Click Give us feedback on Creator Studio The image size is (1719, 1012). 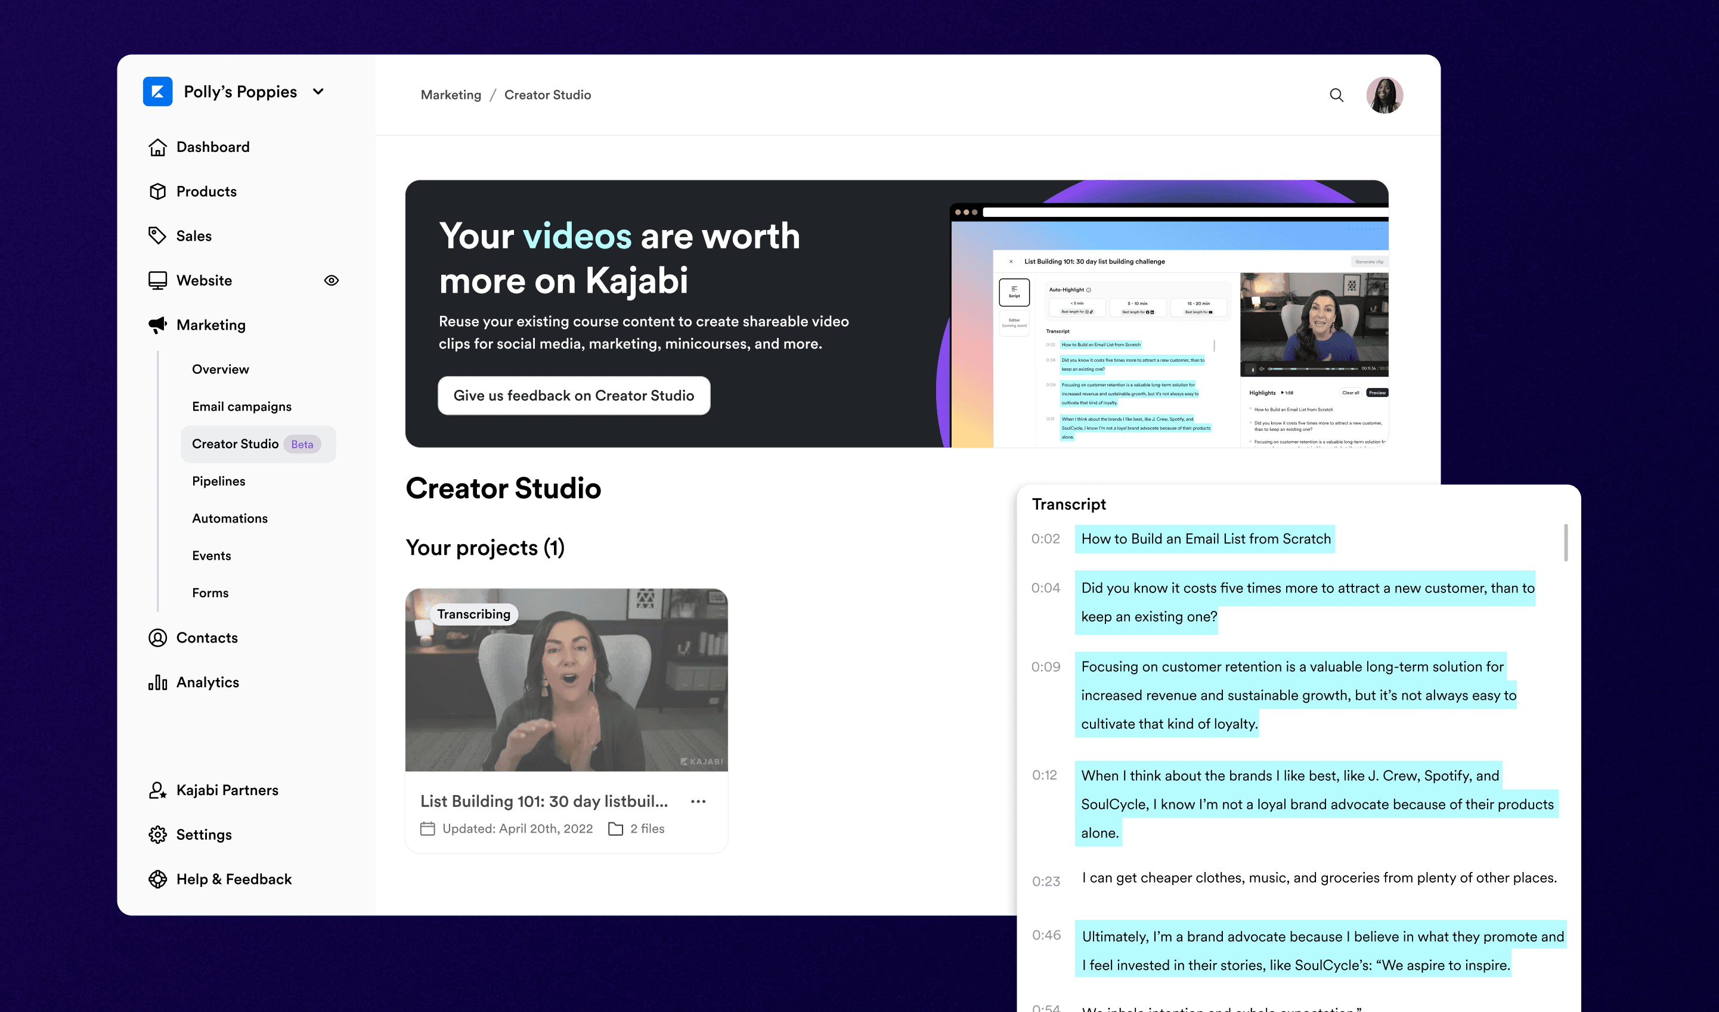(574, 396)
